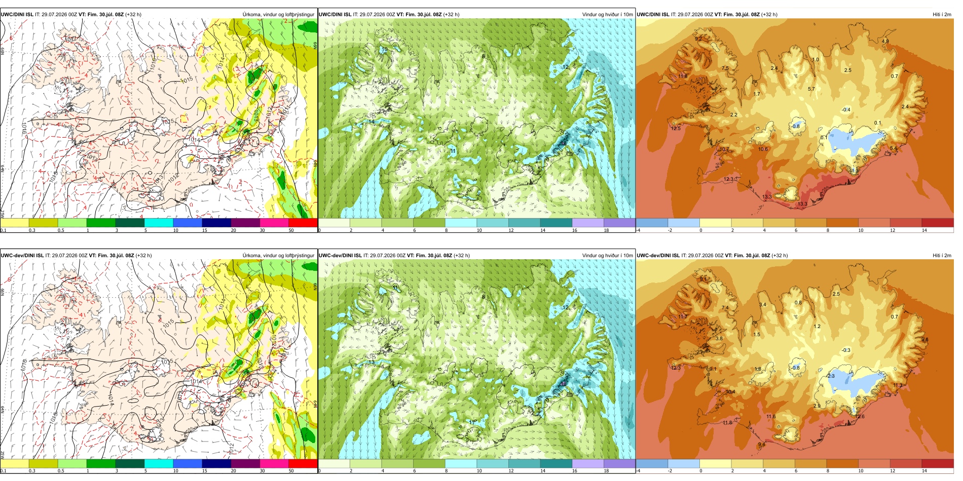The width and height of the screenshot is (963, 481).
Task: Click 'Hiti í 2m' title of UWC-dev panel
Action: point(942,256)
